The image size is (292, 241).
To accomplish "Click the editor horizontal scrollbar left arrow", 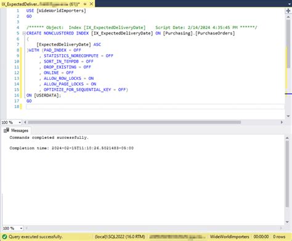I will (x=25, y=122).
